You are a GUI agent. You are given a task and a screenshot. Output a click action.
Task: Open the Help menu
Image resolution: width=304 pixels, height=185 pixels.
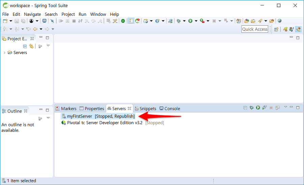coord(115,14)
